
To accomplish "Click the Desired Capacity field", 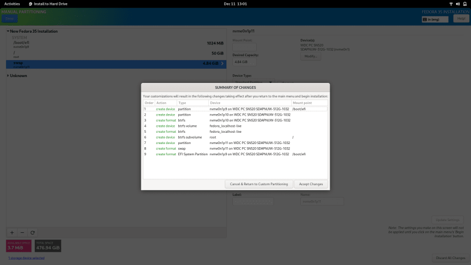I will coord(244,62).
